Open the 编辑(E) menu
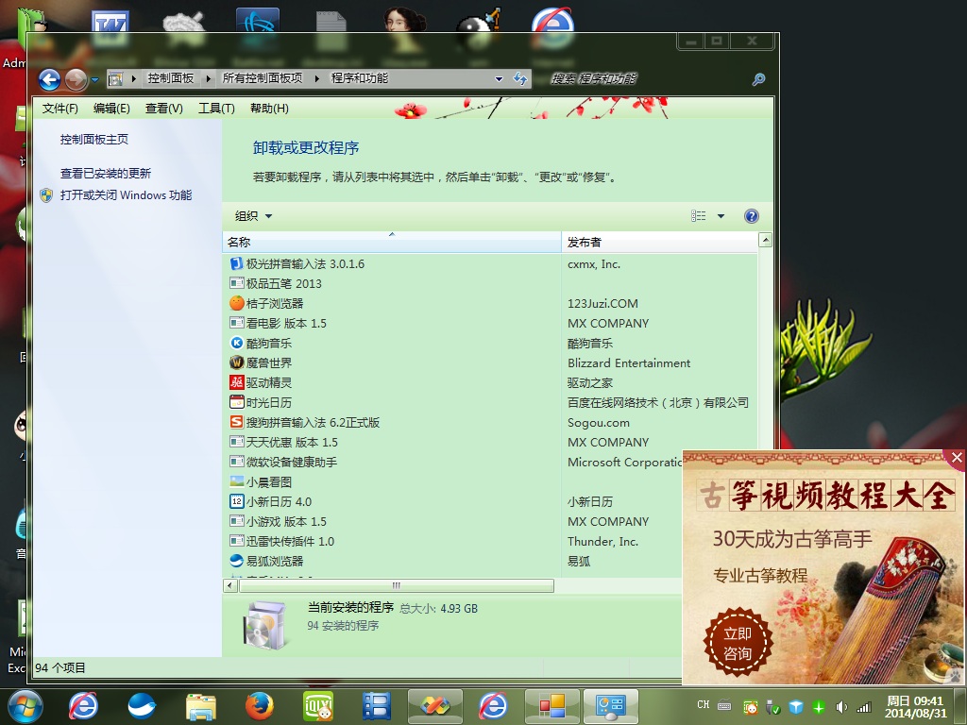967x725 pixels. tap(111, 109)
